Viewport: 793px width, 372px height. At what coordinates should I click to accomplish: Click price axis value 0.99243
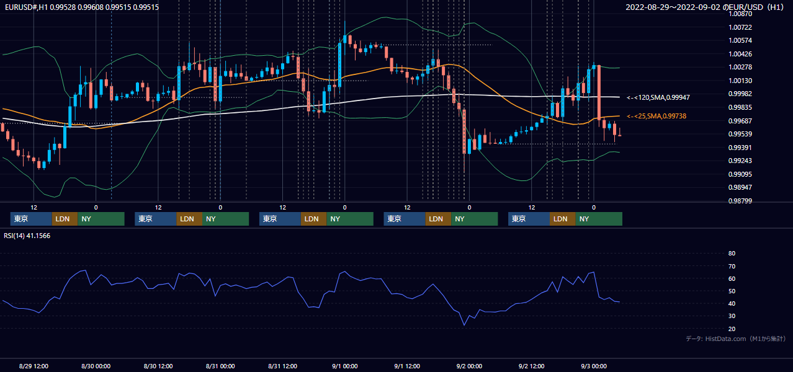(x=740, y=161)
